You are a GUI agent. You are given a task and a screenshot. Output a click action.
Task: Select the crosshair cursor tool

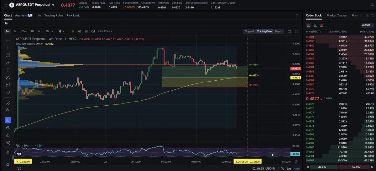click(8, 41)
